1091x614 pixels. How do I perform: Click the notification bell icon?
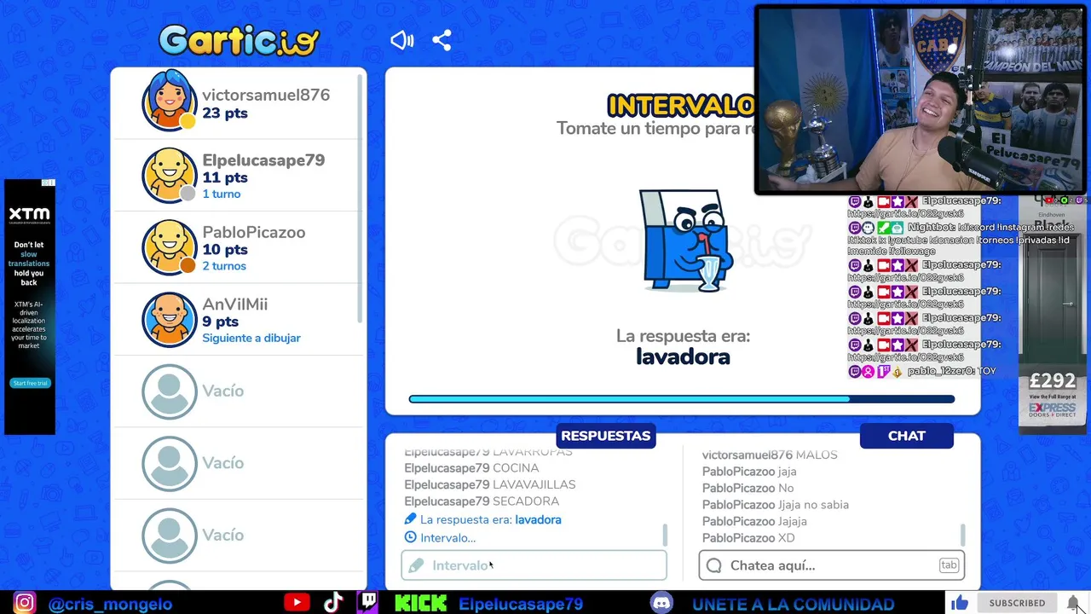[1072, 603]
